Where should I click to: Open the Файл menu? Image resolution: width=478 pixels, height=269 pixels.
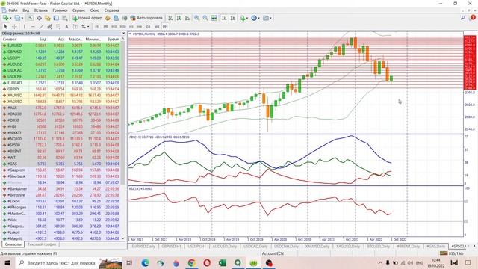point(13,10)
